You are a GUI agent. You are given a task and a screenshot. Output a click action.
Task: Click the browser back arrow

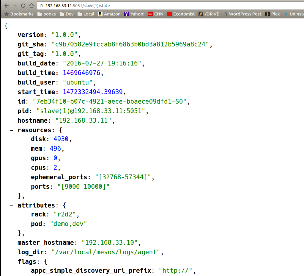(6, 6)
